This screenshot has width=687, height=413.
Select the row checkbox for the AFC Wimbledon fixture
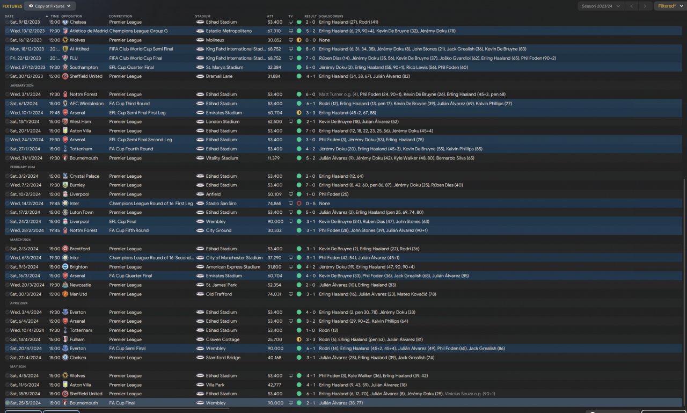[7, 104]
